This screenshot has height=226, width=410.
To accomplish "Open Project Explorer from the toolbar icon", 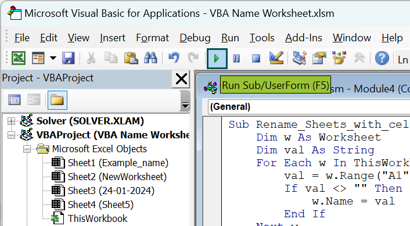I will pyautogui.click(x=300, y=58).
